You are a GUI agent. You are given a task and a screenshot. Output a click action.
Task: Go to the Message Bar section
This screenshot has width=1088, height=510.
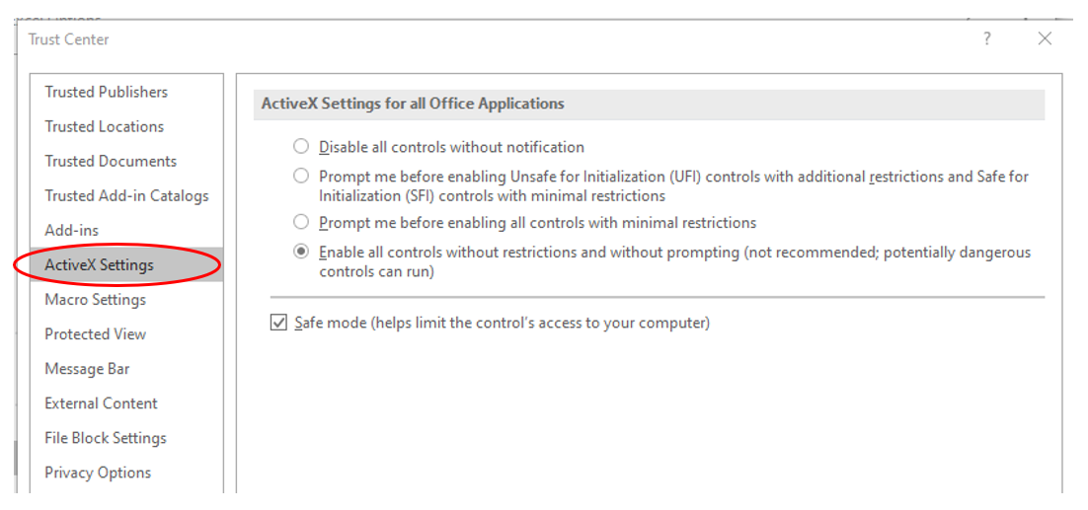(x=87, y=368)
